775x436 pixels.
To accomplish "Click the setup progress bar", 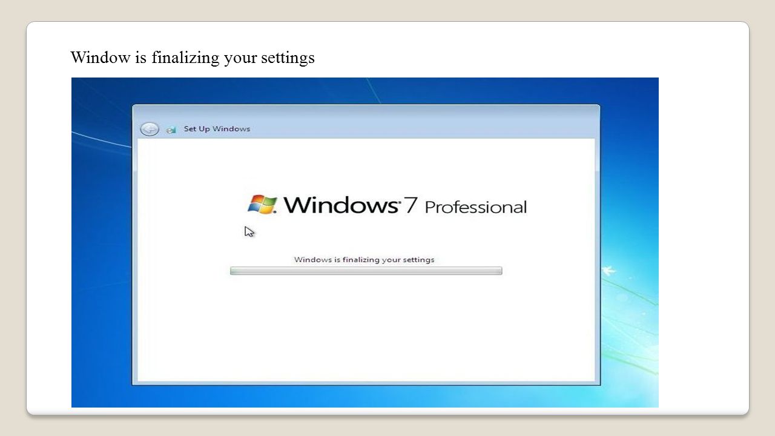I will [x=366, y=271].
